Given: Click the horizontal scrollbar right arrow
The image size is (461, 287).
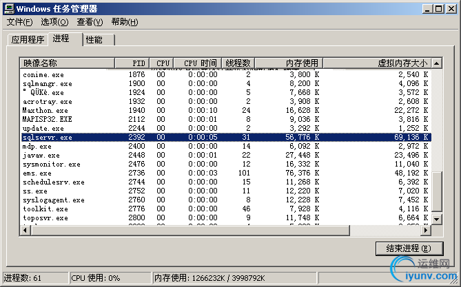Looking at the screenshot, I should (426, 231).
